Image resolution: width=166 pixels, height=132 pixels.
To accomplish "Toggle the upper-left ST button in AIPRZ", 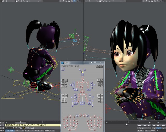I will [x=63, y=80].
